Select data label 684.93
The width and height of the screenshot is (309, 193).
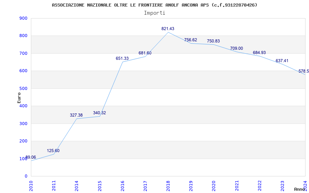(x=259, y=52)
